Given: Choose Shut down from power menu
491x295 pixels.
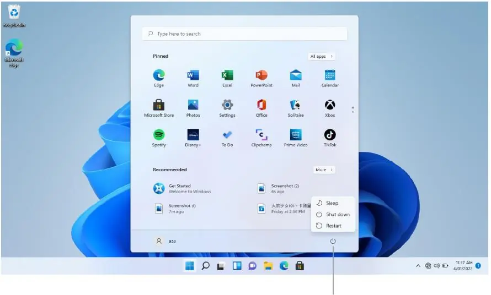Looking at the screenshot, I should pos(333,215).
